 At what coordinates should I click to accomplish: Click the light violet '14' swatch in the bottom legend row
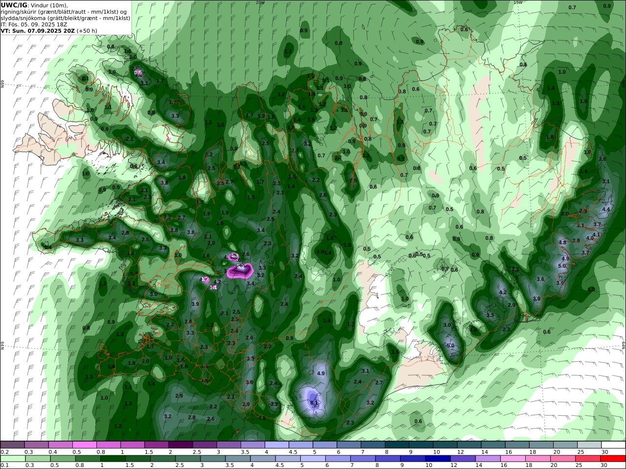tap(487, 459)
